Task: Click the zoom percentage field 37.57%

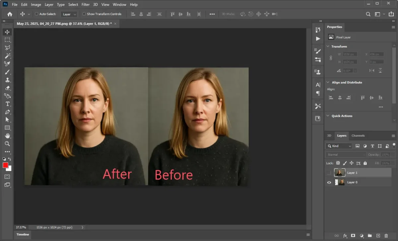Action: tap(21, 227)
